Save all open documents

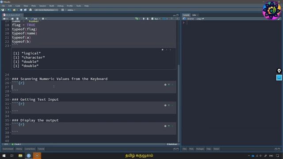[25, 10]
